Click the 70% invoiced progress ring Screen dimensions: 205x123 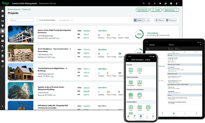pyautogui.click(x=139, y=34)
